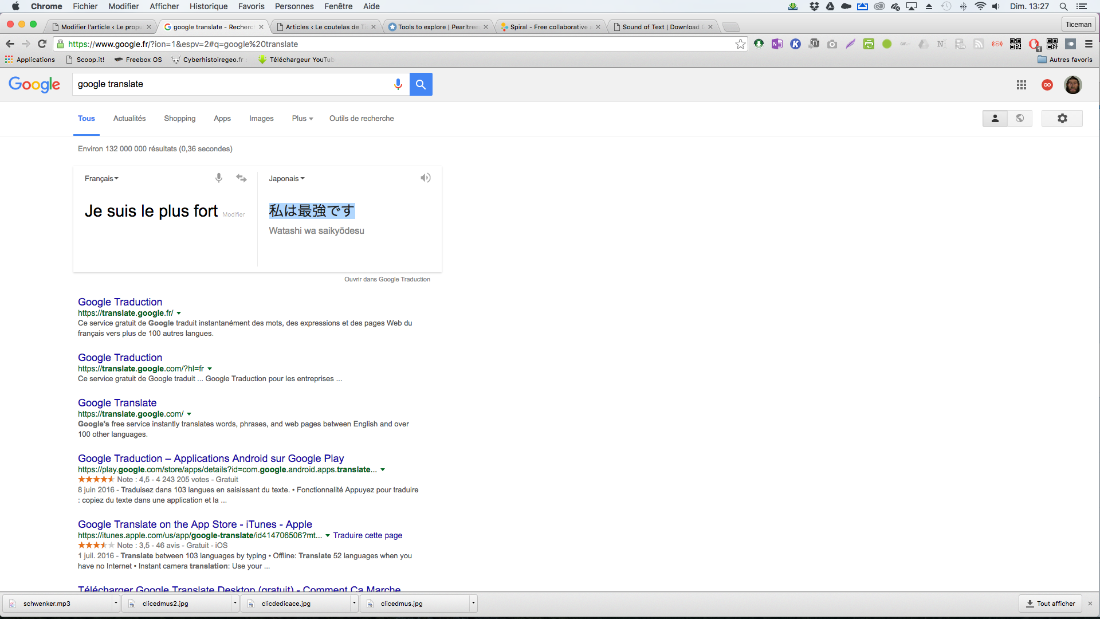
Task: Click the Google logo
Action: click(34, 84)
